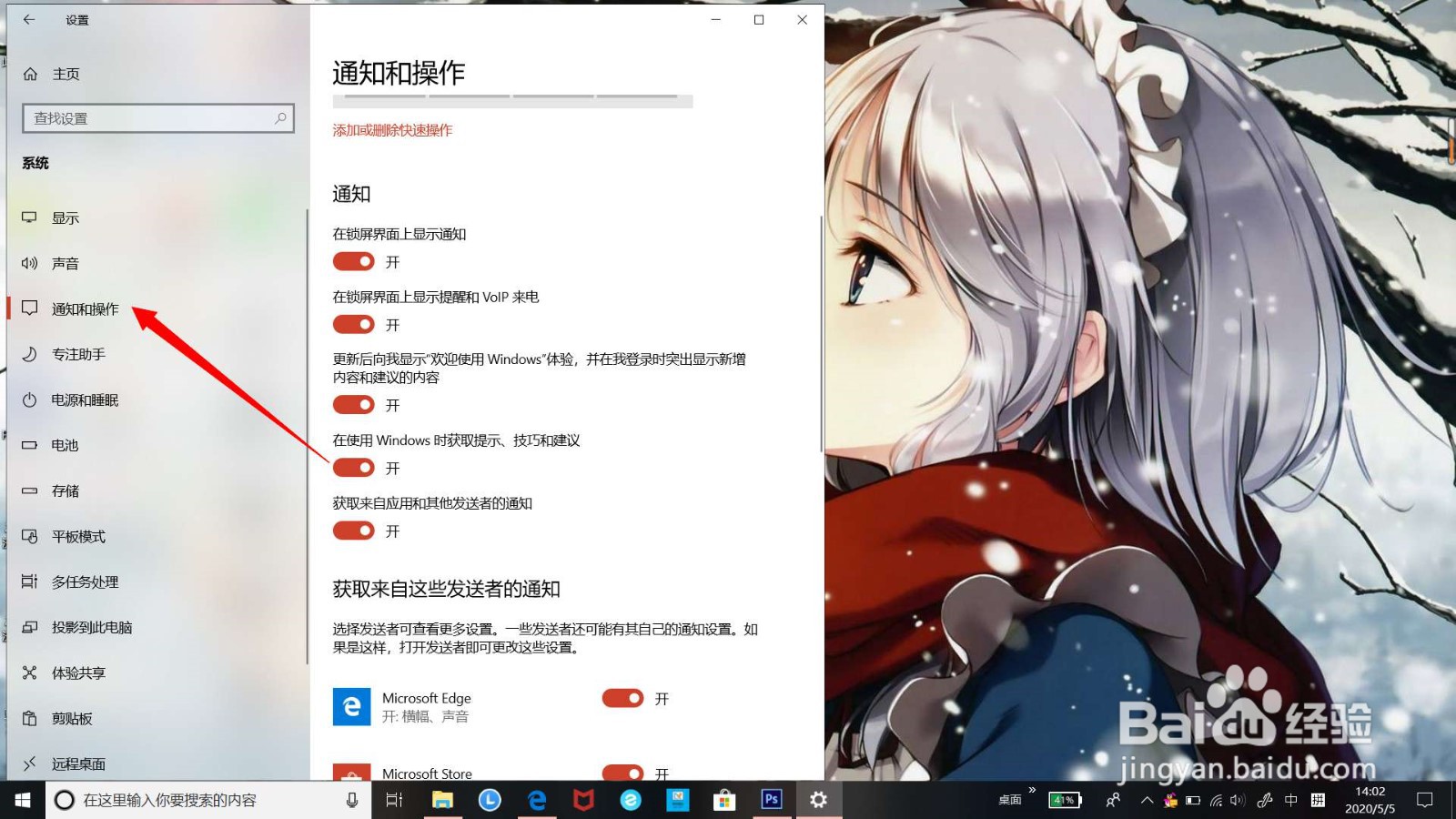
Task: Click the 桌面 toolbar on taskbar
Action: pos(1010,800)
